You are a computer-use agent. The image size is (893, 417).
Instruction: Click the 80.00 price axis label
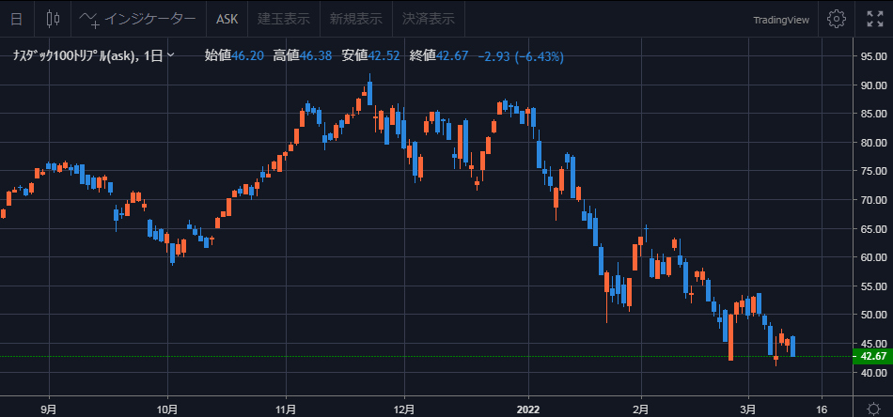click(872, 143)
